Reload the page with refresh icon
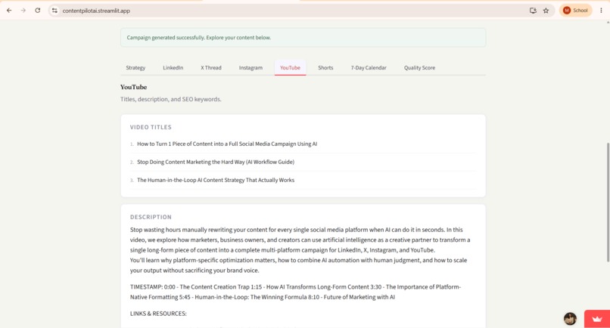The height and width of the screenshot is (328, 610). click(x=38, y=11)
